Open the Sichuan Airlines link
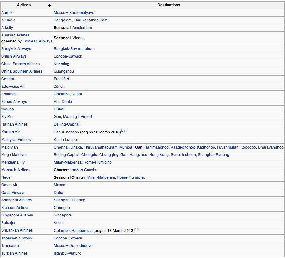285x258 pixels. click(x=15, y=208)
